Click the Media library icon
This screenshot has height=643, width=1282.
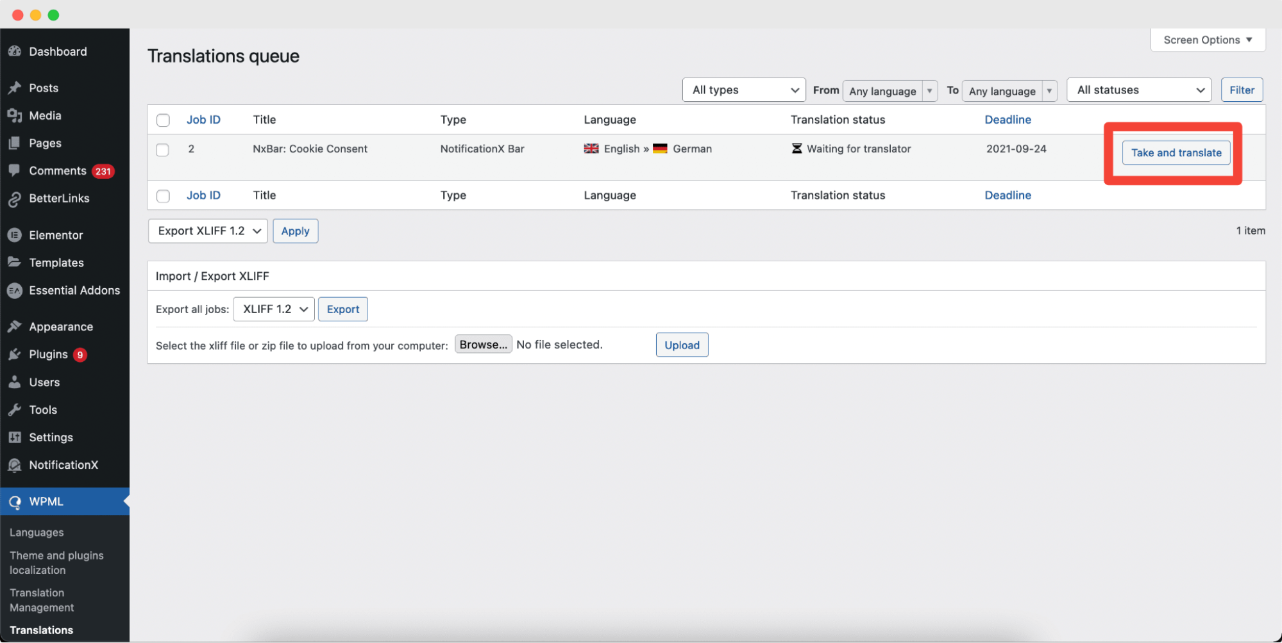click(15, 115)
